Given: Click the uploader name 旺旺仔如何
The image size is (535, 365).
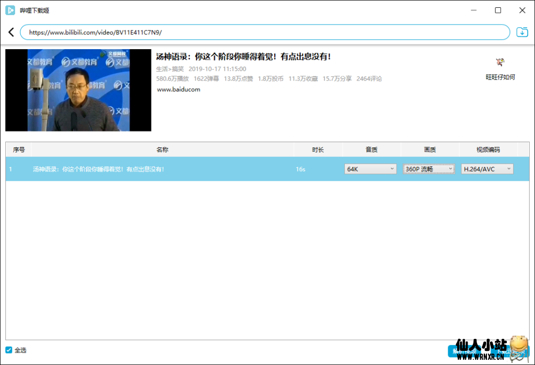Looking at the screenshot, I should (x=500, y=77).
